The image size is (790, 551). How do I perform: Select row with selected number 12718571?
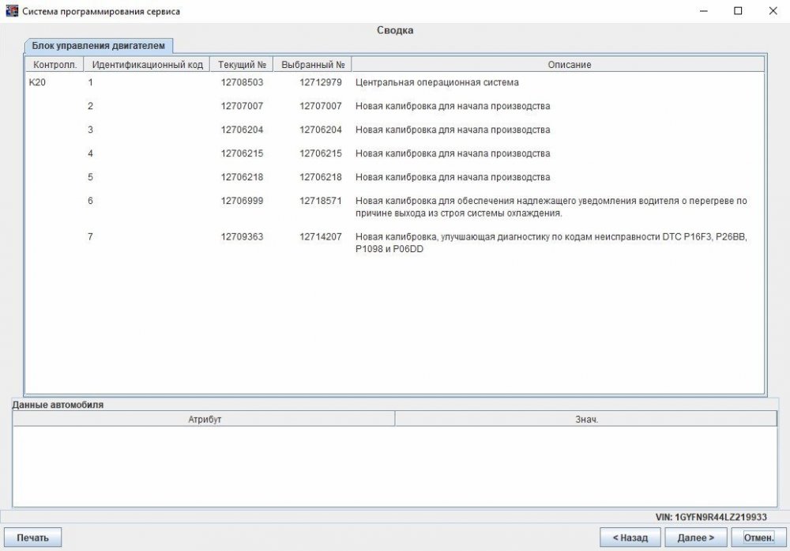(321, 201)
